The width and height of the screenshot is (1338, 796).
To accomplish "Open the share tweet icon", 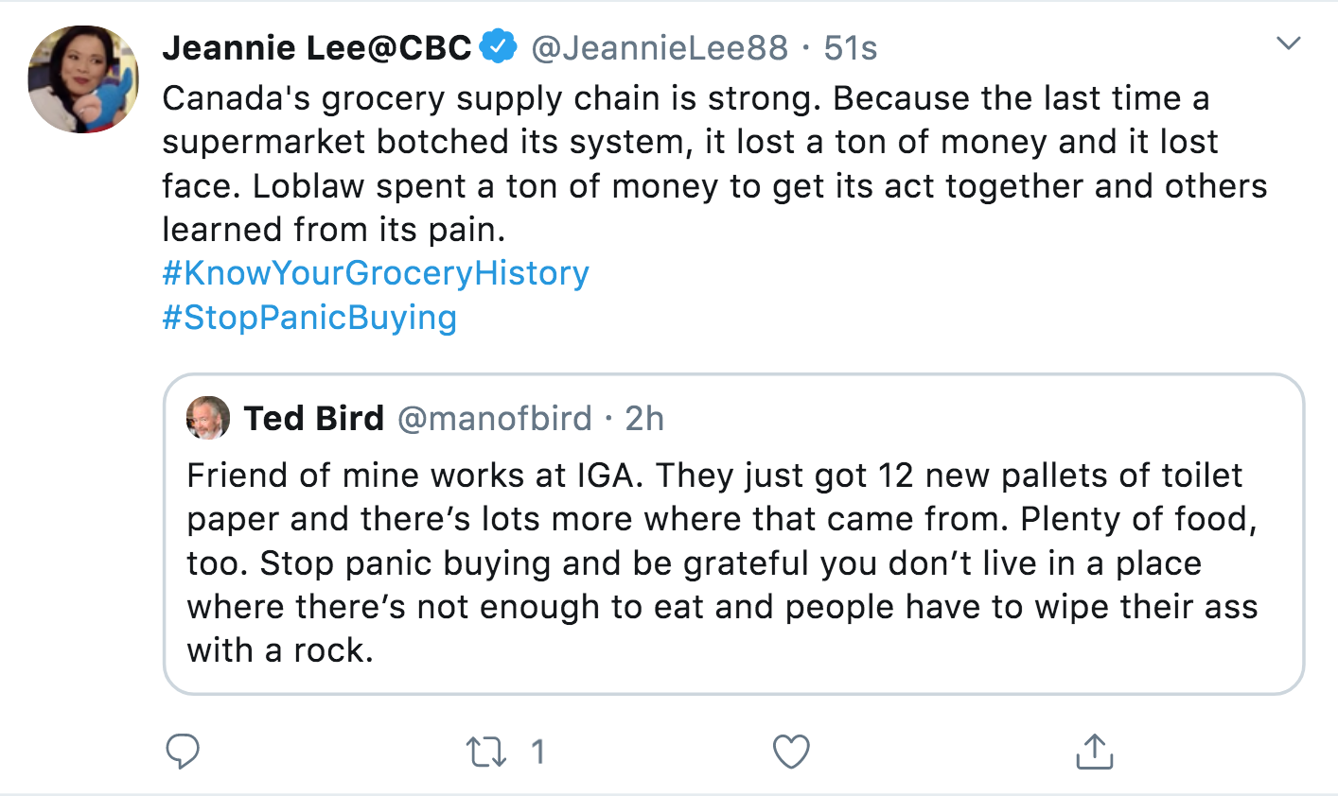I will [x=1095, y=752].
